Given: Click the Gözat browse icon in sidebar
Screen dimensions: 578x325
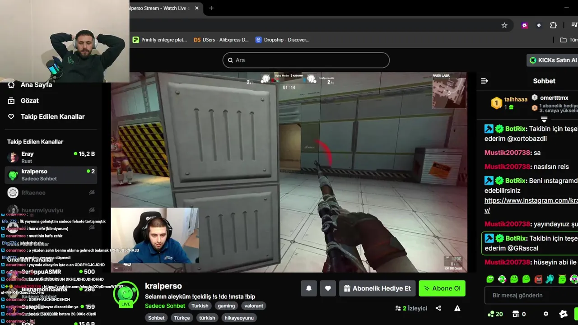Looking at the screenshot, I should pos(11,101).
